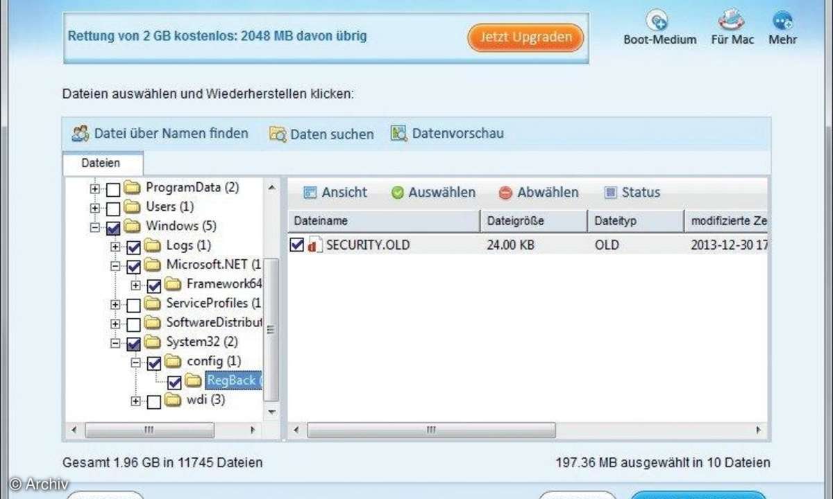The width and height of the screenshot is (833, 499).
Task: Expand the wdi tree node
Action: 136,401
